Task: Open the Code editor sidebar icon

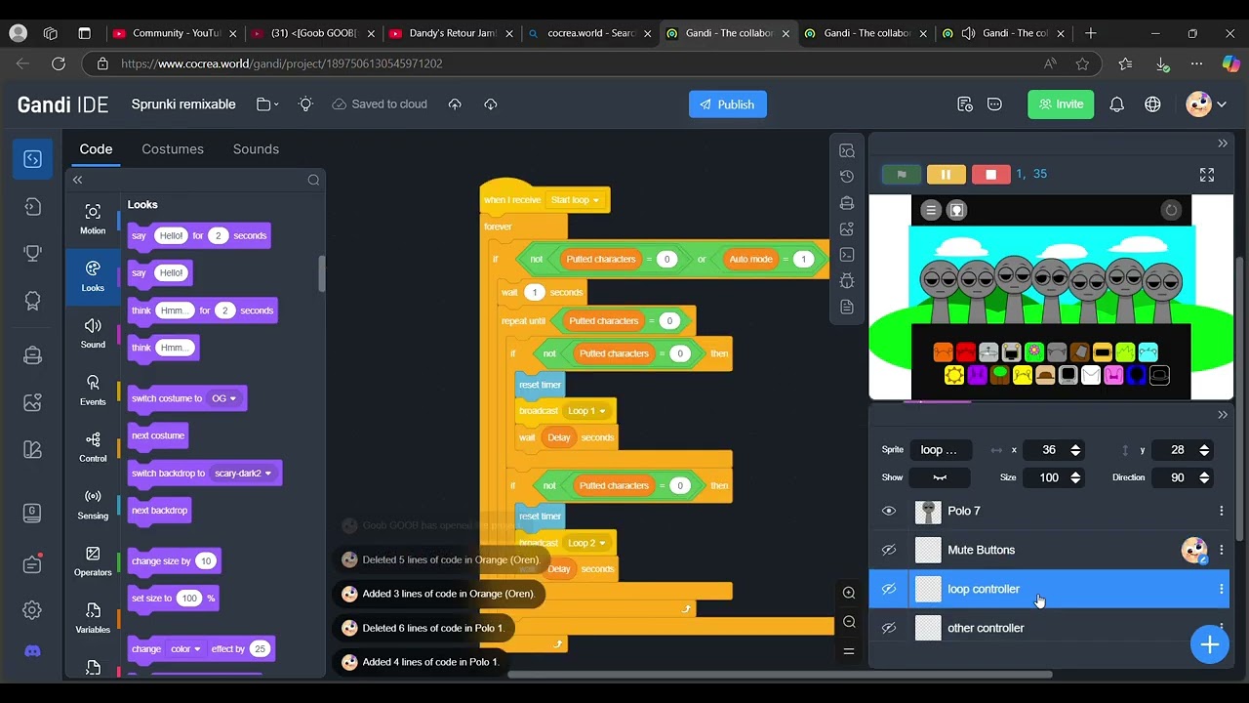Action: pyautogui.click(x=32, y=159)
